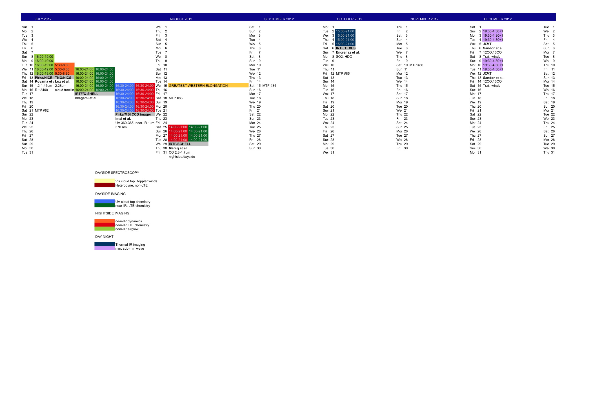The height and width of the screenshot is (419, 593).
Task: Click the 19:30-4:30+1 cell on December 2
Action: tap(492, 31)
